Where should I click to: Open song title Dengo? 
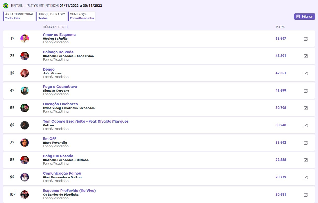click(x=49, y=69)
